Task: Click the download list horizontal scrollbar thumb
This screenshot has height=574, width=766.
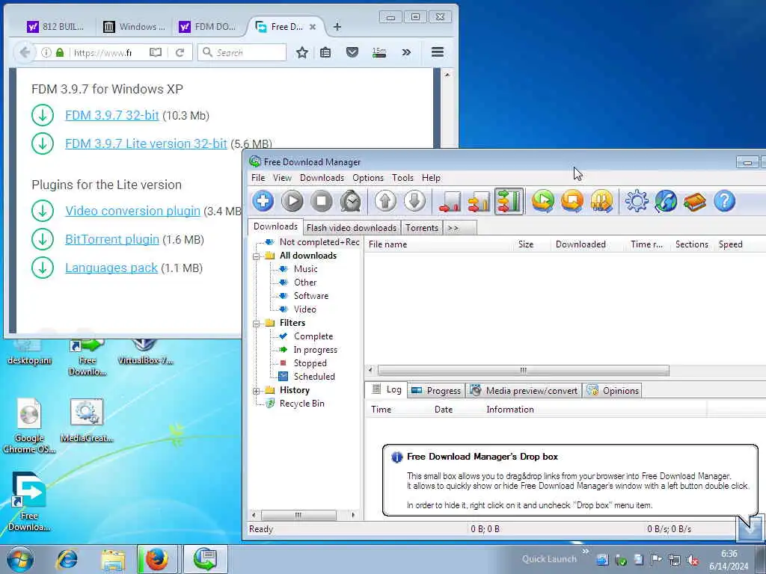Action: pyautogui.click(x=523, y=371)
